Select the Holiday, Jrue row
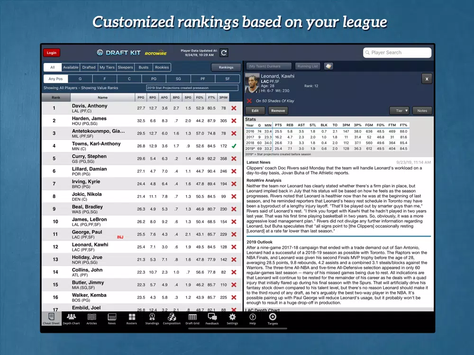 tap(142, 259)
